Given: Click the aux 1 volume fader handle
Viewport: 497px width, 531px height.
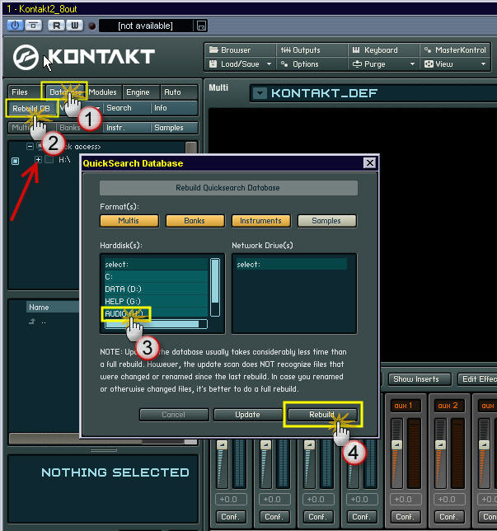Looking at the screenshot, I should [x=396, y=445].
